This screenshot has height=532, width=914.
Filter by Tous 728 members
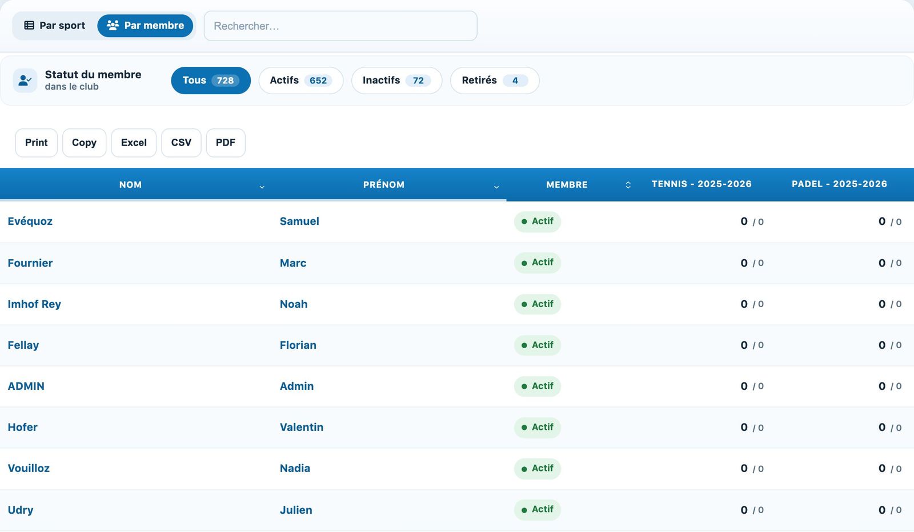(211, 80)
